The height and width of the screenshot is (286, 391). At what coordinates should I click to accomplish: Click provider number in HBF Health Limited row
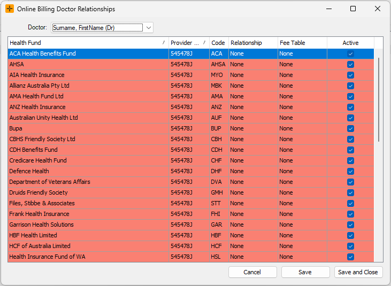pyautogui.click(x=189, y=235)
